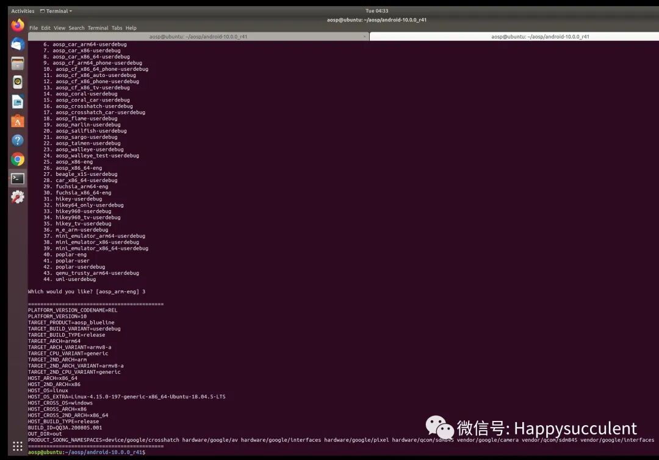Click the entry 'hikey960_tv-userdebug'
Image resolution: width=659 pixels, height=460 pixels.
88,217
